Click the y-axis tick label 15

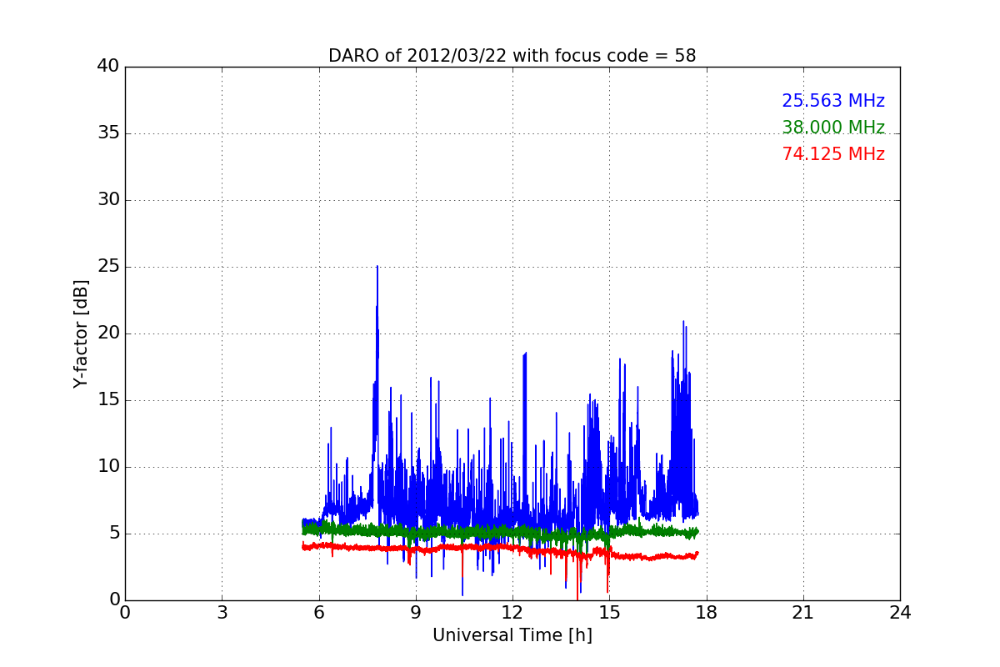pyautogui.click(x=108, y=400)
